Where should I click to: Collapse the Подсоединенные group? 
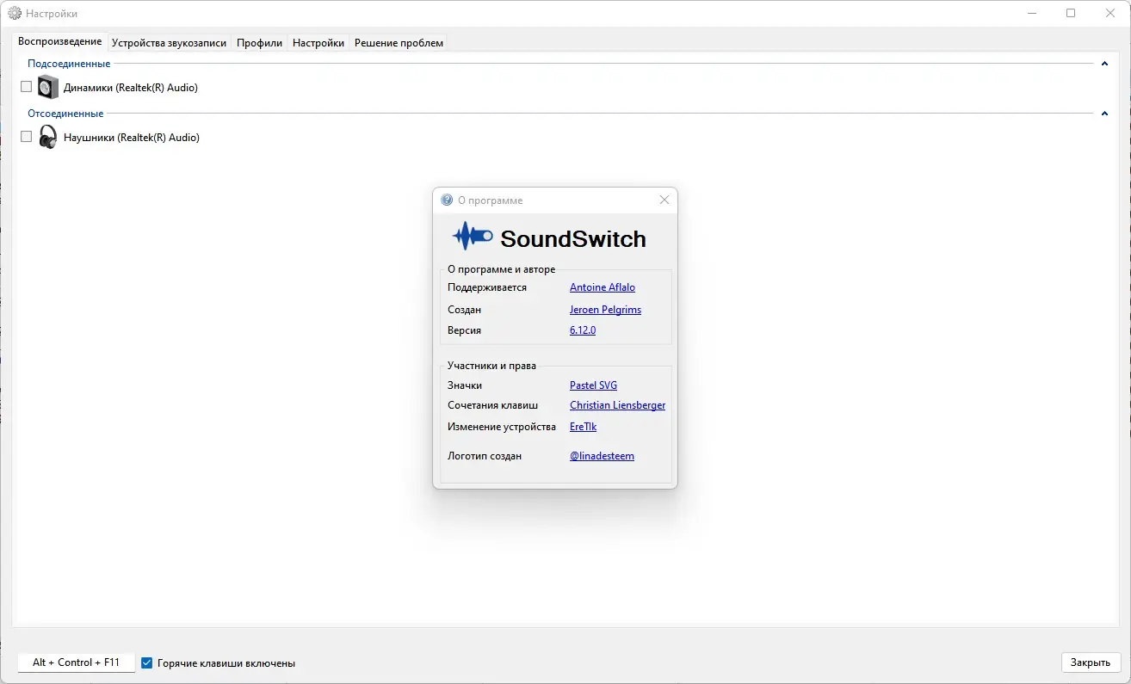point(1104,64)
